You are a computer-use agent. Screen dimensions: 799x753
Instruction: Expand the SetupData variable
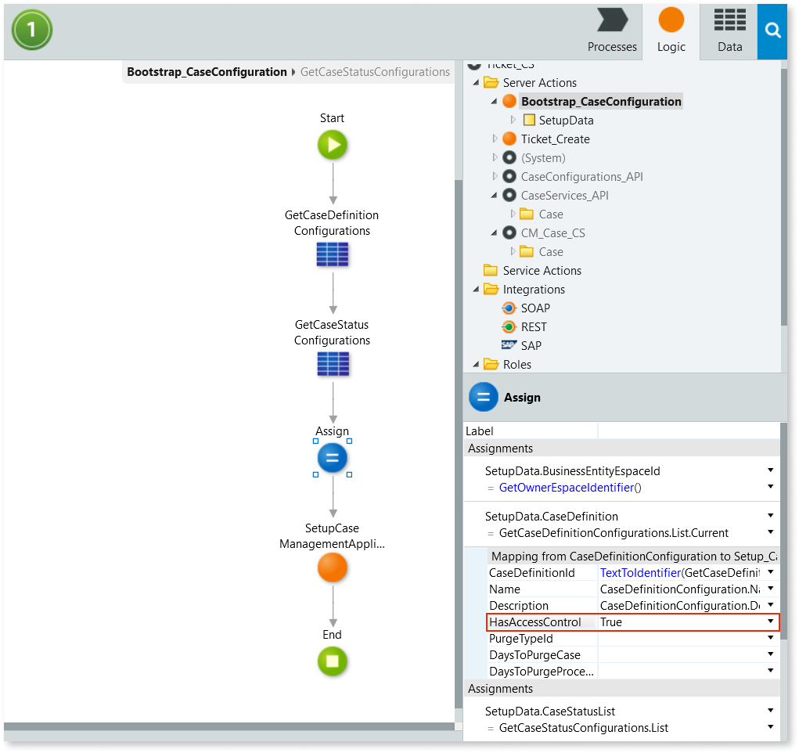click(x=513, y=120)
